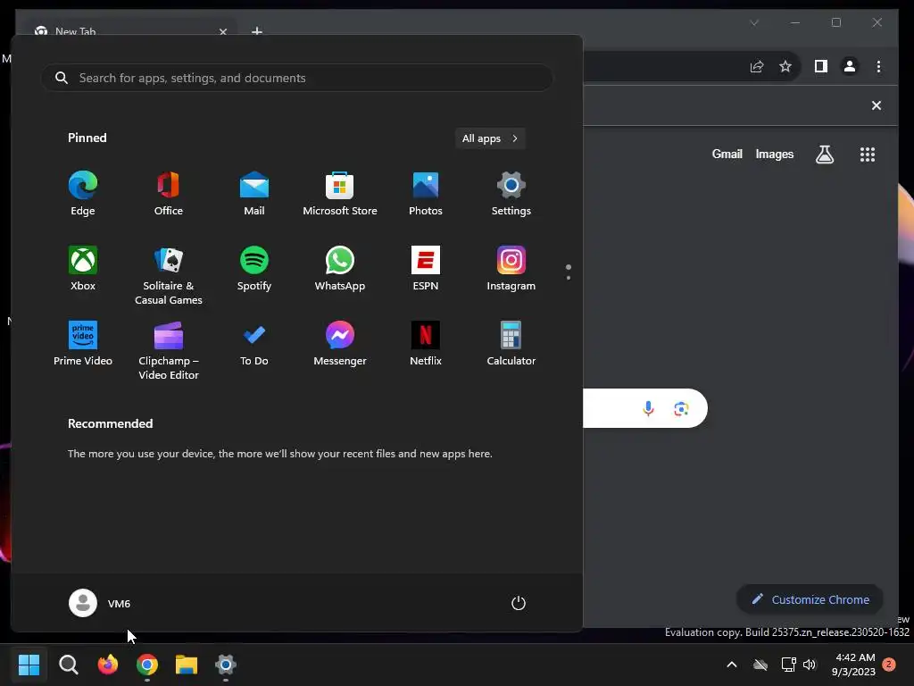Open Google apps grid in Chrome
This screenshot has width=914, height=686.
(x=868, y=155)
